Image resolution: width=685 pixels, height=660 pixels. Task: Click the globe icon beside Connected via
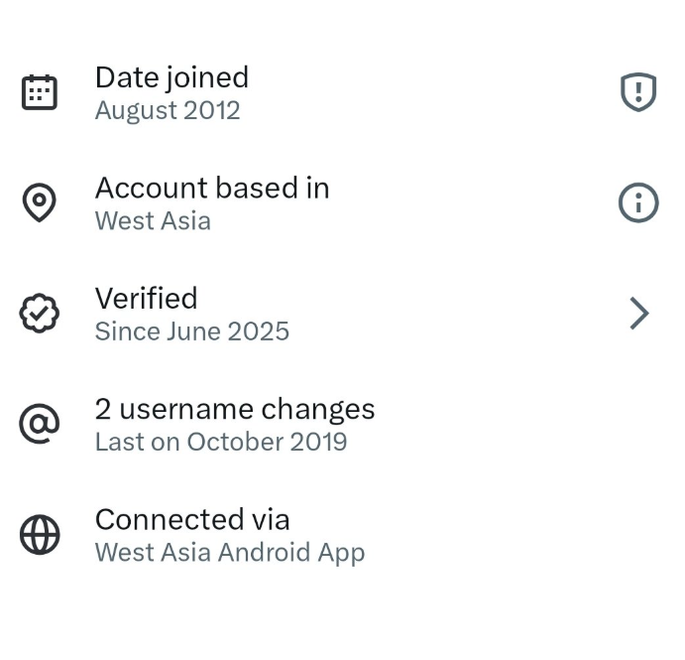pyautogui.click(x=40, y=535)
